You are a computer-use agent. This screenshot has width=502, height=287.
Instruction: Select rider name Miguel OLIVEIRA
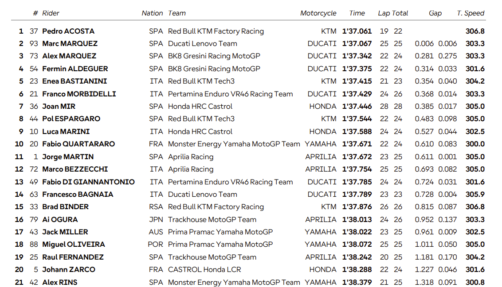pyautogui.click(x=73, y=245)
